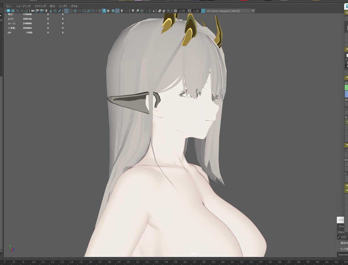Switch viewport to Wireframe shading
The width and height of the screenshot is (348, 265).
pos(99,11)
